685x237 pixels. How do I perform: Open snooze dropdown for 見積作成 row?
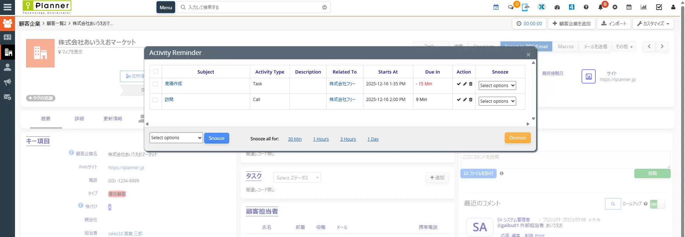[497, 86]
